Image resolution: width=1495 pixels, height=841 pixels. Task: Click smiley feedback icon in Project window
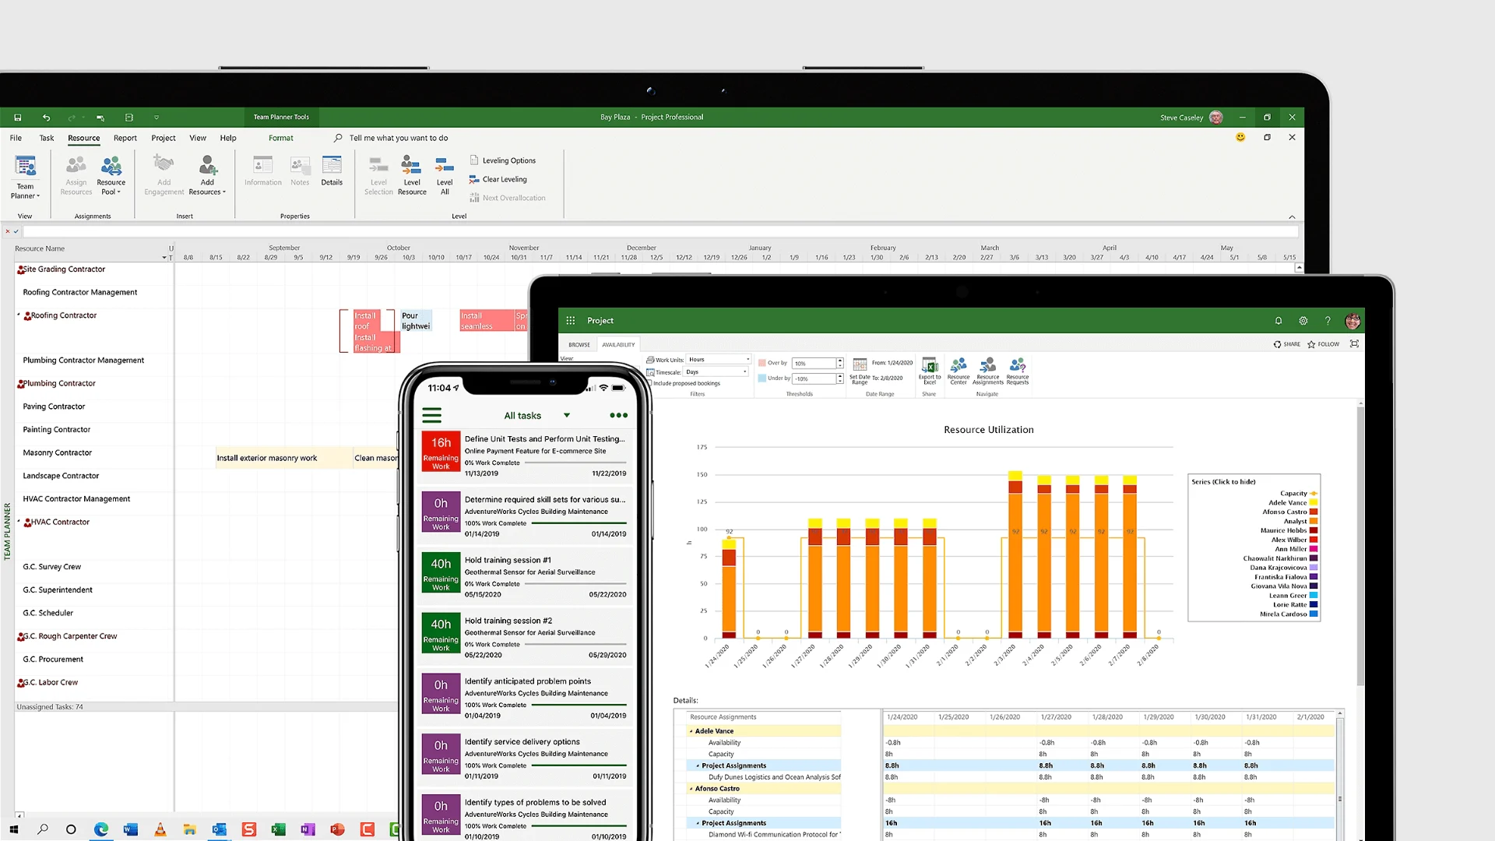coord(1240,137)
